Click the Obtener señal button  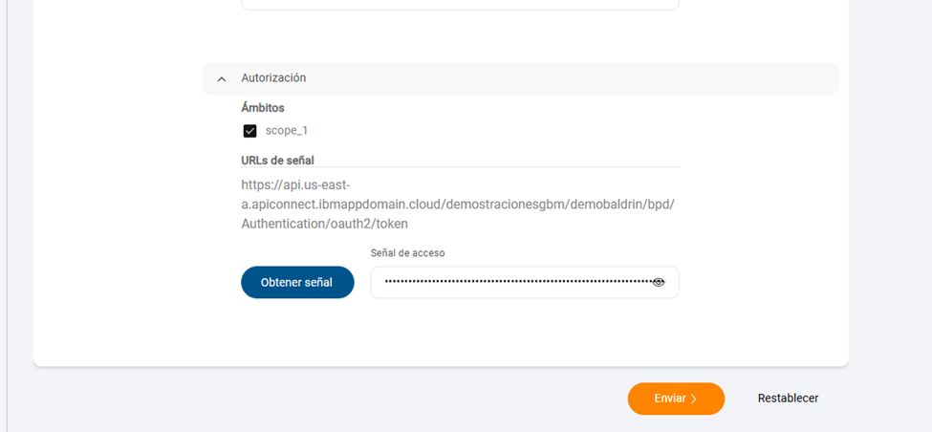pos(297,282)
